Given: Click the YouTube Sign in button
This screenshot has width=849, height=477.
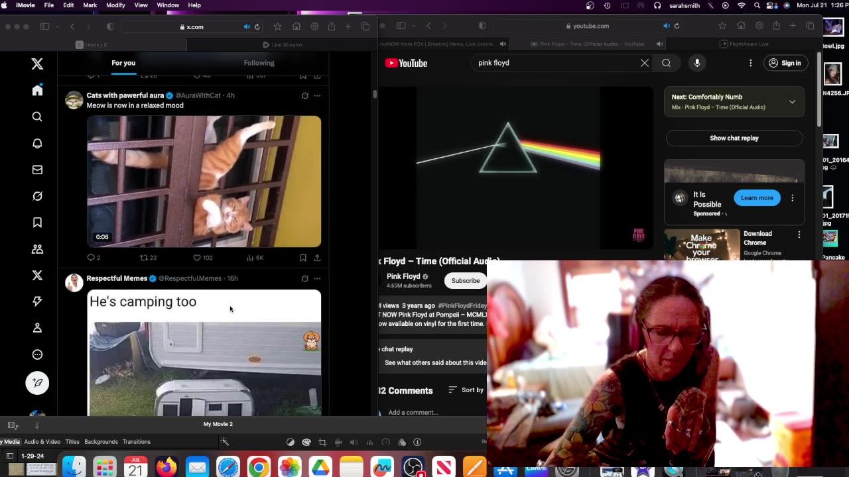Looking at the screenshot, I should [x=785, y=63].
